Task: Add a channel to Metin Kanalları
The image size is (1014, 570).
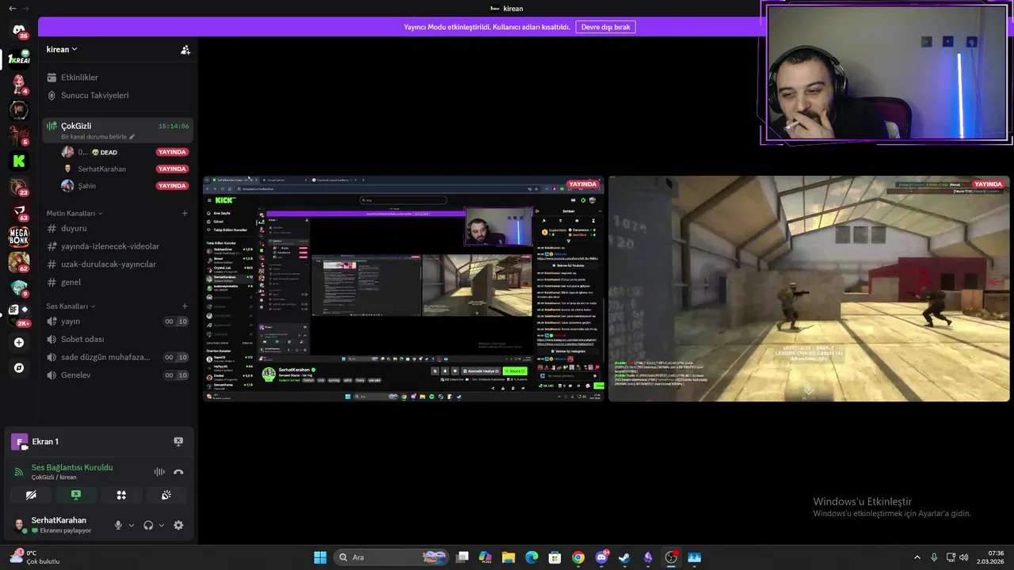Action: point(185,213)
